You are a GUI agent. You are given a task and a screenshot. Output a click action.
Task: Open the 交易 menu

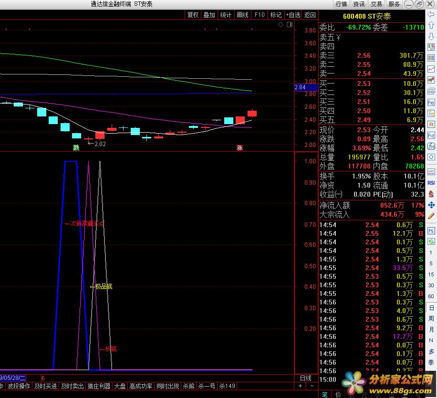click(x=376, y=4)
